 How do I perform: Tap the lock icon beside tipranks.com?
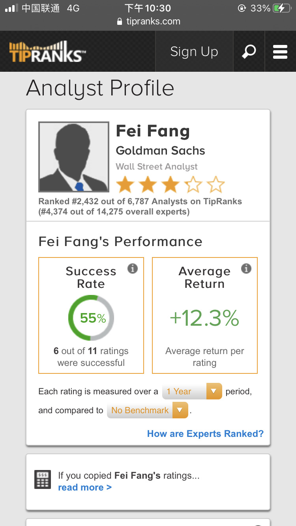[x=120, y=22]
